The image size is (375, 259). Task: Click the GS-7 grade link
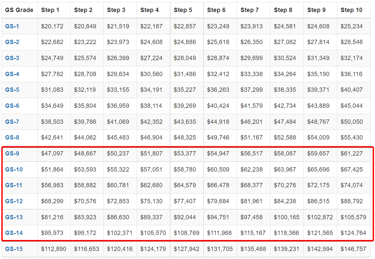click(x=12, y=122)
